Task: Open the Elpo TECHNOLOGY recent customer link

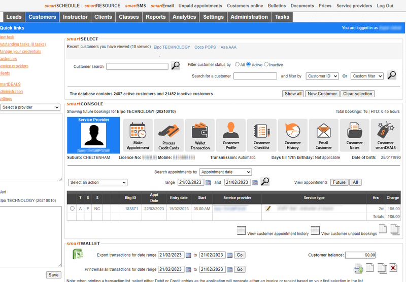Action: click(x=172, y=47)
